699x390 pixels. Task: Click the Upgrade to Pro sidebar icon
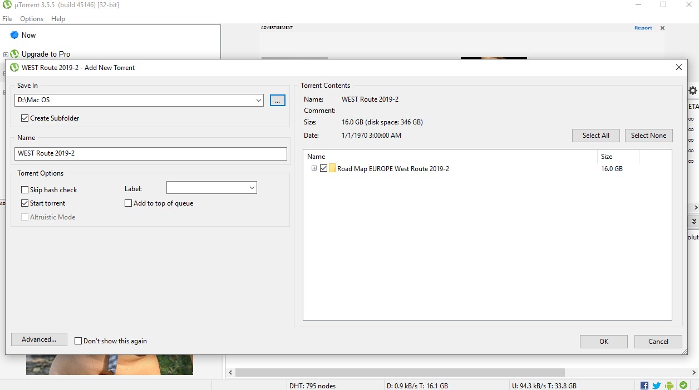14,54
